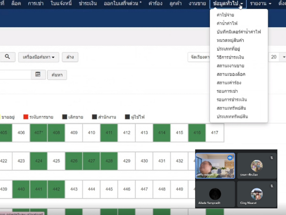Click the audio indicator on info mdsoft tile
286x215 pixels.
pyautogui.click(x=230, y=158)
